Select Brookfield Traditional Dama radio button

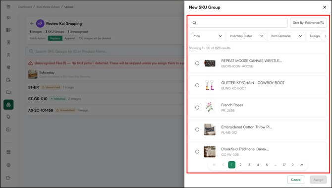click(197, 152)
